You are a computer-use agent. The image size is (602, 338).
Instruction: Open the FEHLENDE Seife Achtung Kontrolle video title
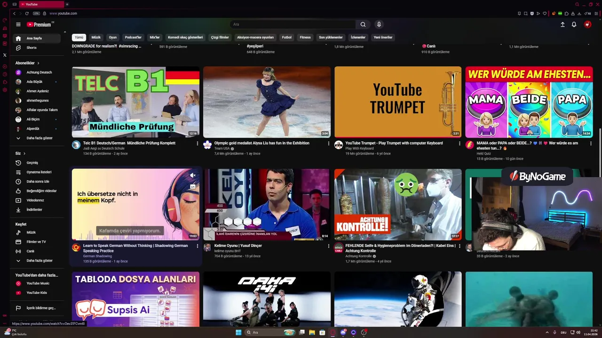click(401, 248)
